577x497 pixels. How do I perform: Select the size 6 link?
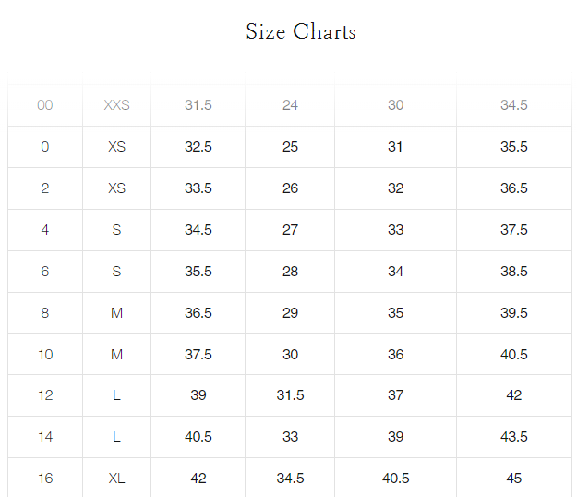(x=45, y=272)
